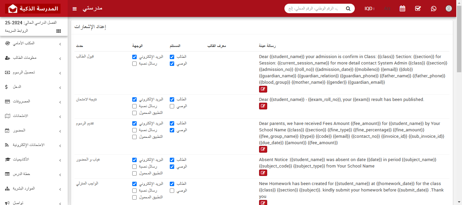Viewport: 462px width, 205px height.
Task: Click the quick links grid icon
Action: click(58, 31)
